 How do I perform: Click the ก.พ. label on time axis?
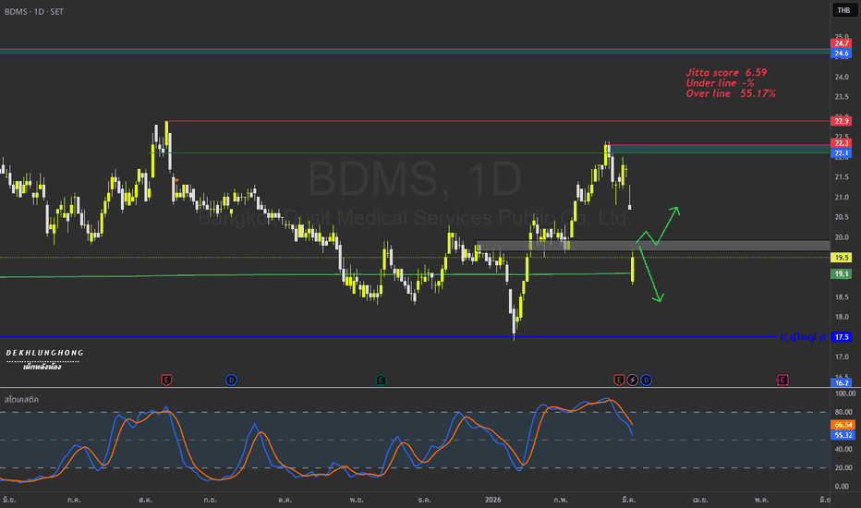click(561, 499)
